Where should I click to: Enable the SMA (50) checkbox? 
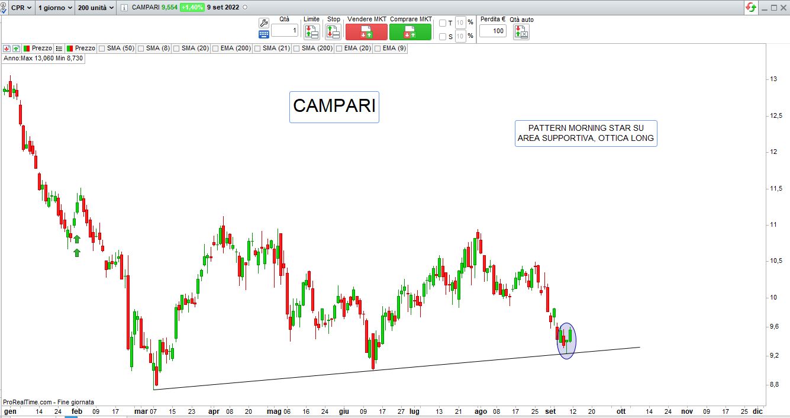(102, 48)
